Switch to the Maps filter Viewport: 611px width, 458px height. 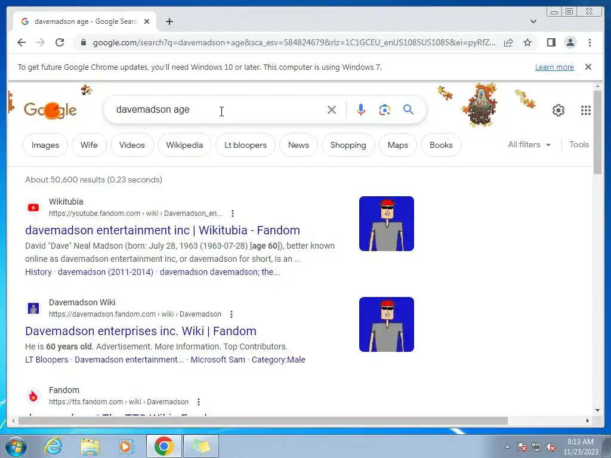tap(398, 145)
